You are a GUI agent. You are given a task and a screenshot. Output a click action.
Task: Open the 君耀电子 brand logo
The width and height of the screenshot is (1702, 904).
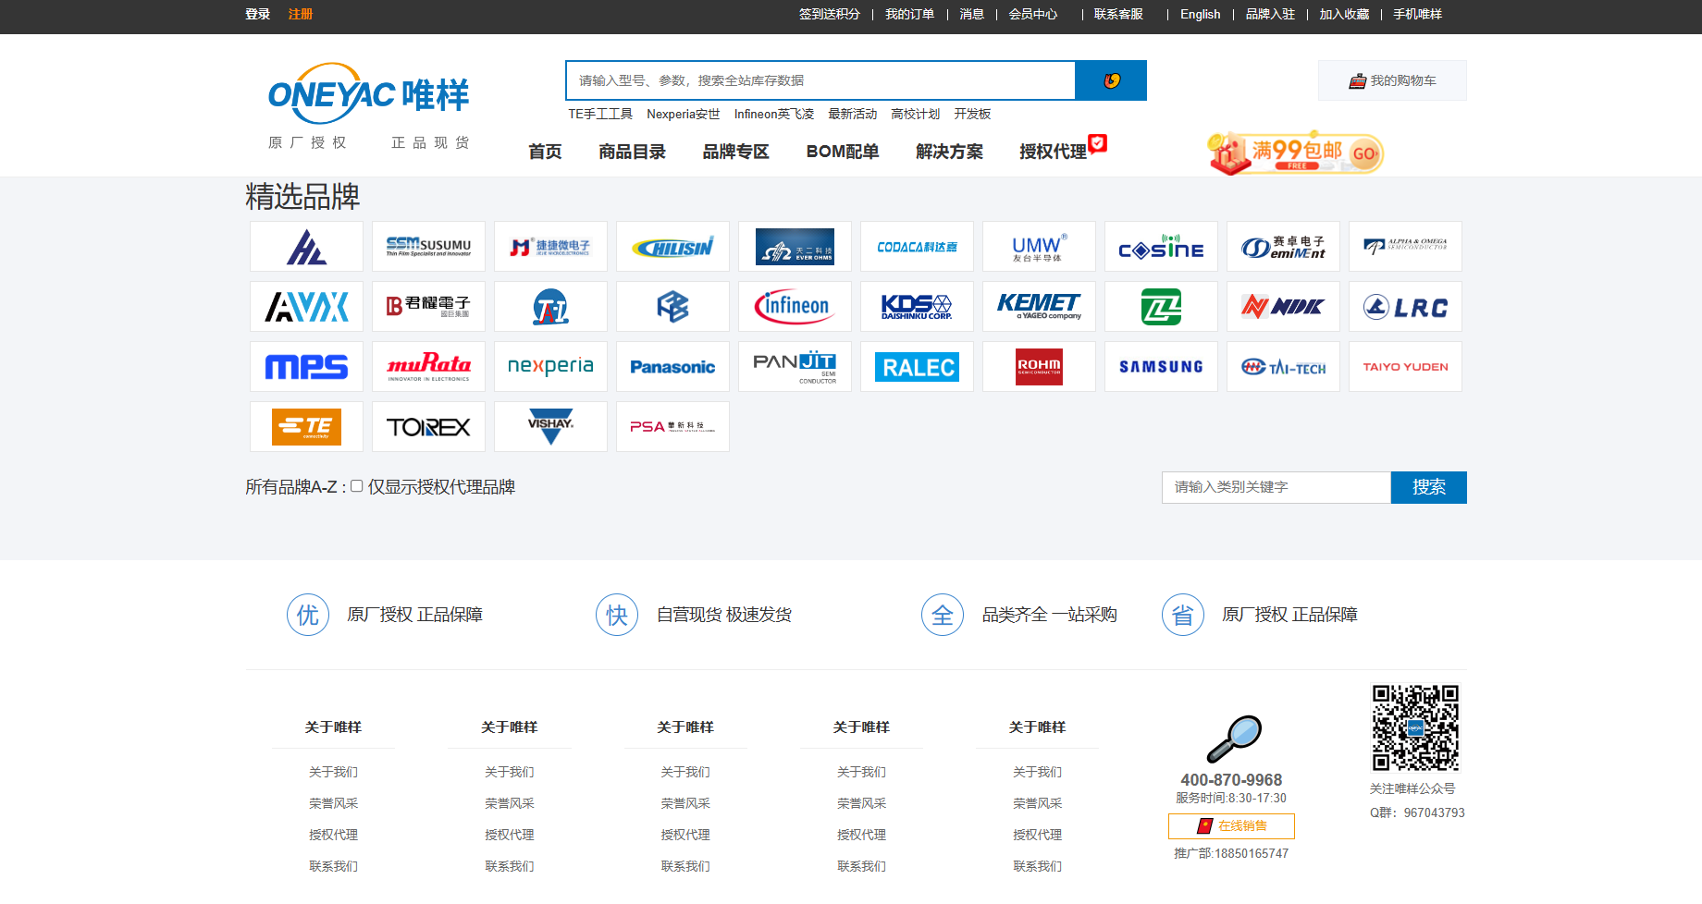coord(428,306)
